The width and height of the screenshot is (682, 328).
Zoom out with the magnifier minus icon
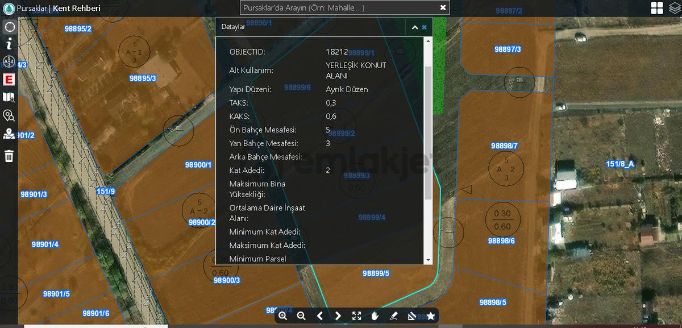click(301, 316)
